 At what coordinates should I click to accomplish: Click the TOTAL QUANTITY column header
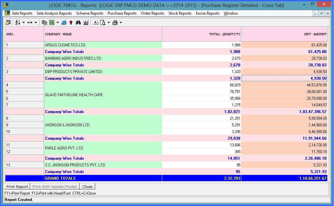(x=202, y=34)
